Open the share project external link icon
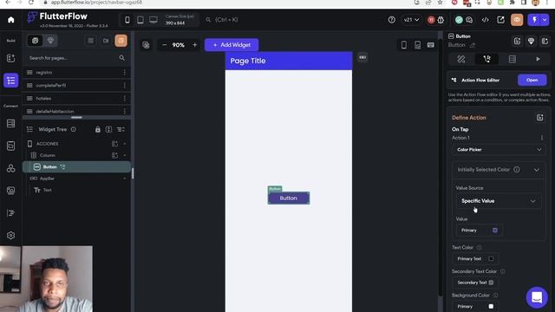The image size is (555, 312). [x=500, y=20]
